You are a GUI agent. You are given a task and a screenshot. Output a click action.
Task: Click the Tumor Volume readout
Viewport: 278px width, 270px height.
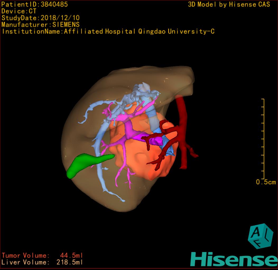(42, 255)
